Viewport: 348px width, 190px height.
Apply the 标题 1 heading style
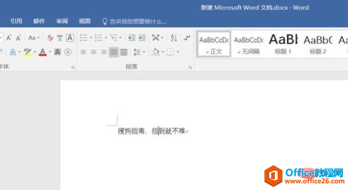pos(283,45)
